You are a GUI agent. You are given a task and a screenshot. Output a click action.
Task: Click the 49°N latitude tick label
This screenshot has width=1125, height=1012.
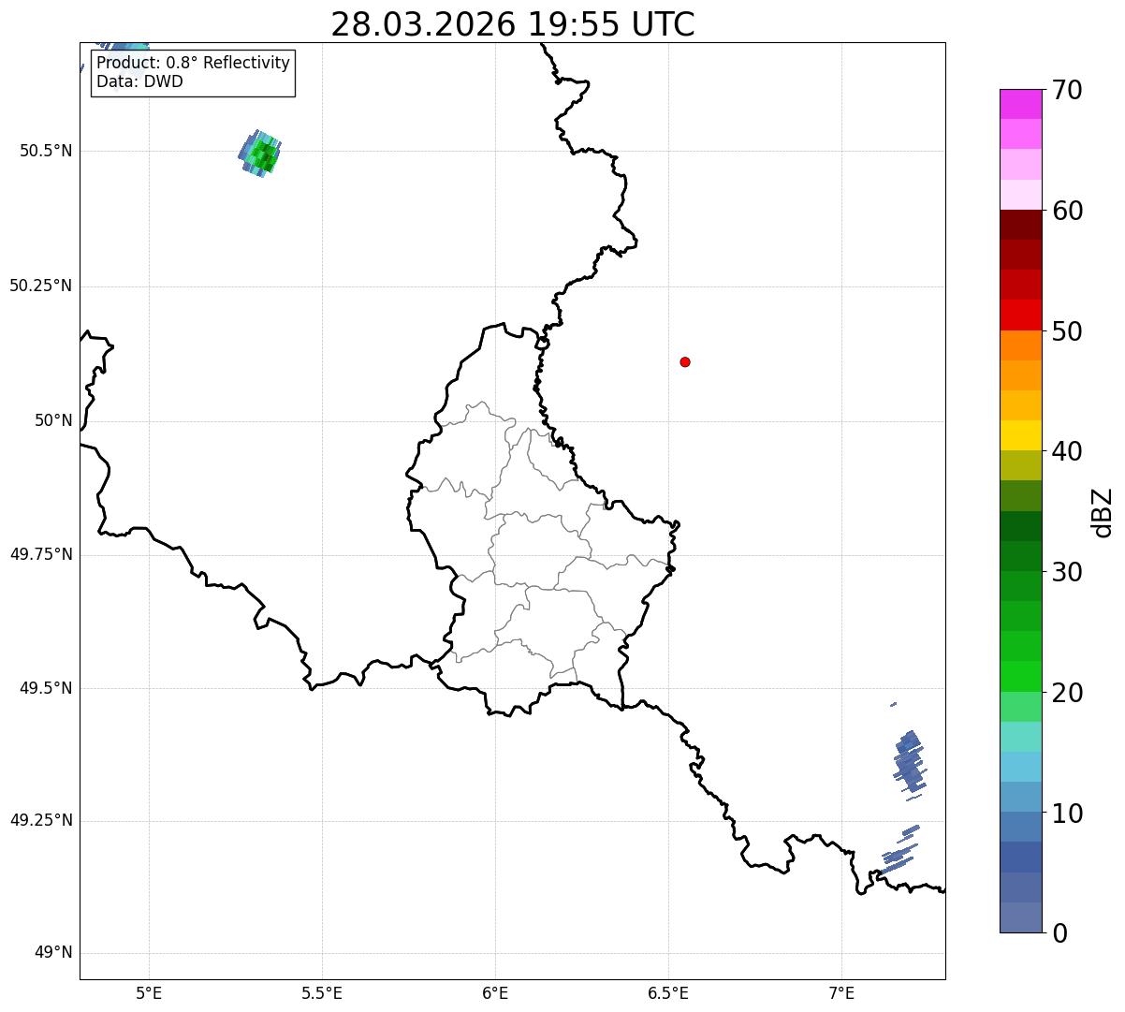tap(53, 953)
